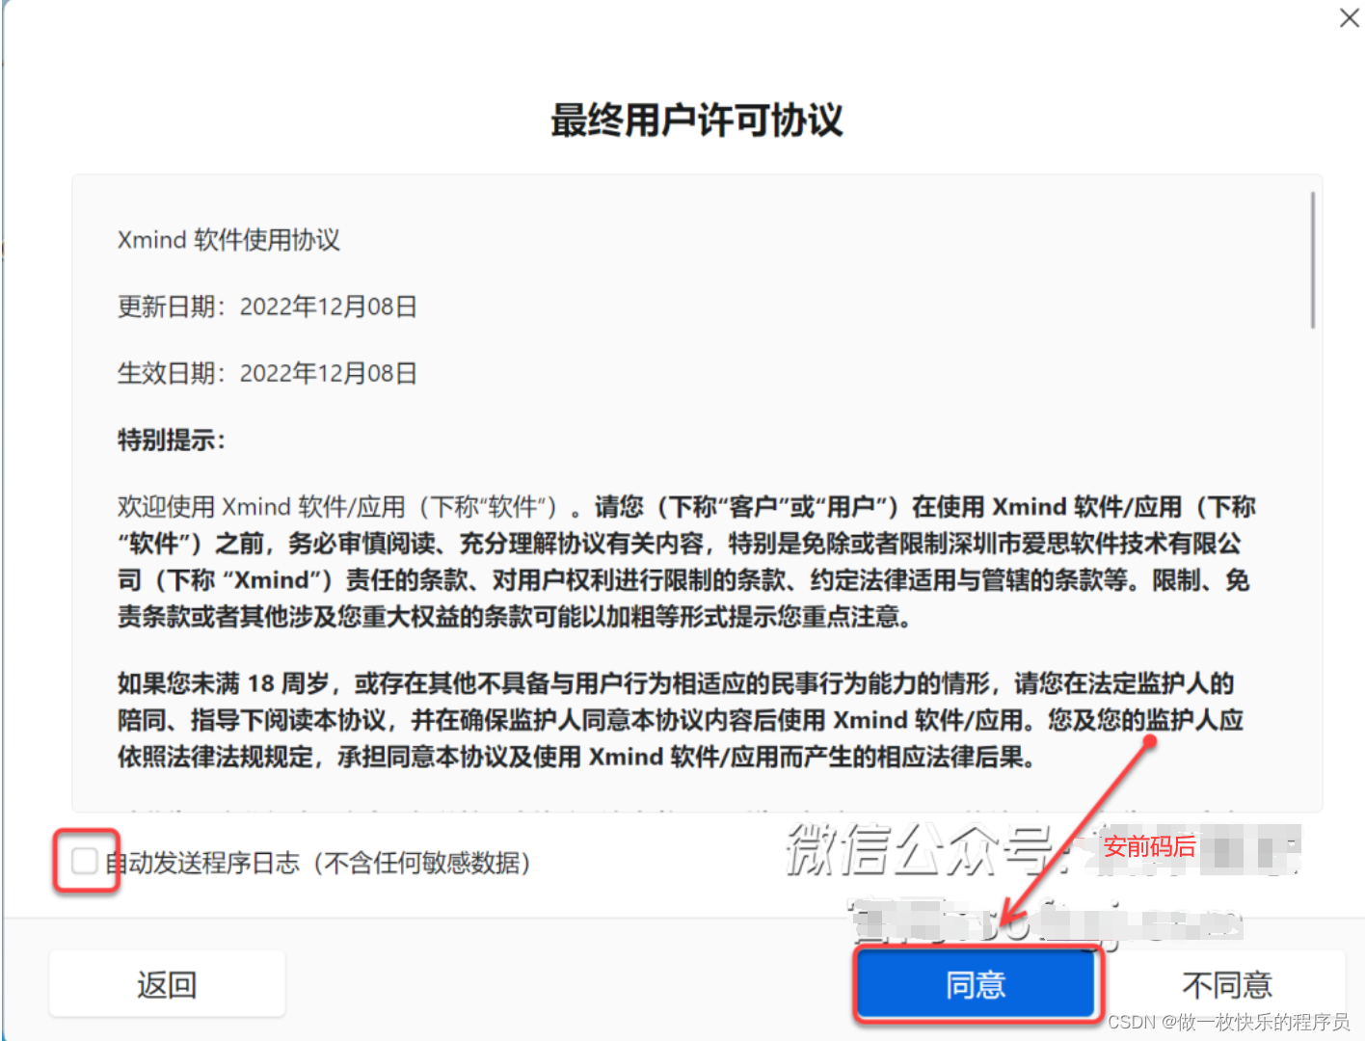The image size is (1365, 1041).
Task: Close the license agreement dialog with X
Action: click(1350, 17)
